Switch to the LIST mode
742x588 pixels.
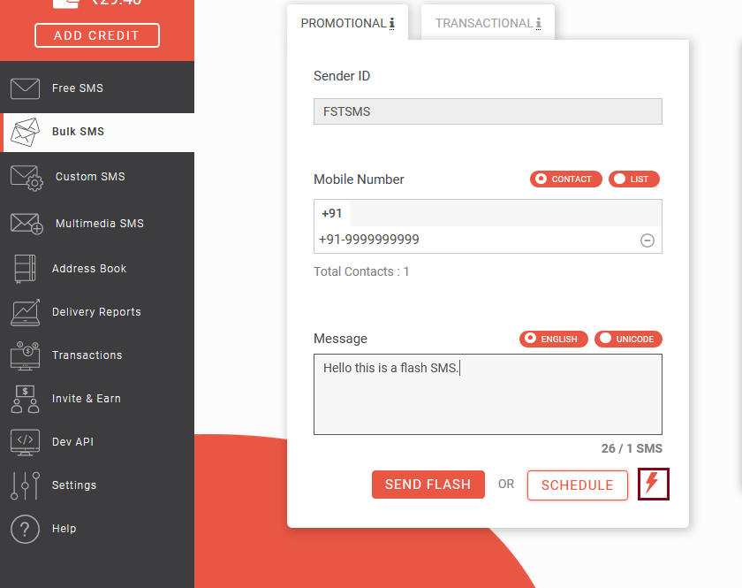tap(633, 179)
